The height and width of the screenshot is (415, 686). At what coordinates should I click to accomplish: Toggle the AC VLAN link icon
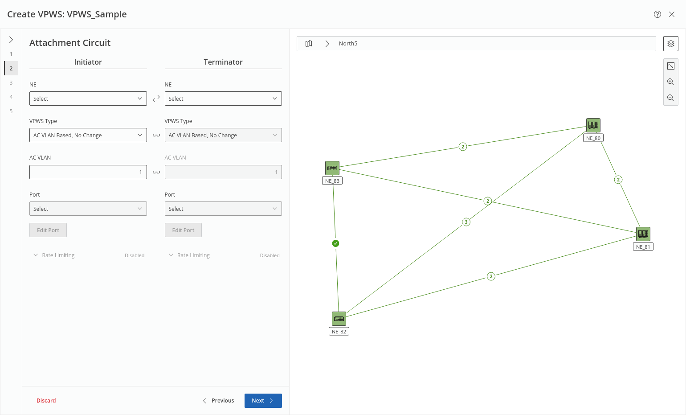pyautogui.click(x=156, y=172)
